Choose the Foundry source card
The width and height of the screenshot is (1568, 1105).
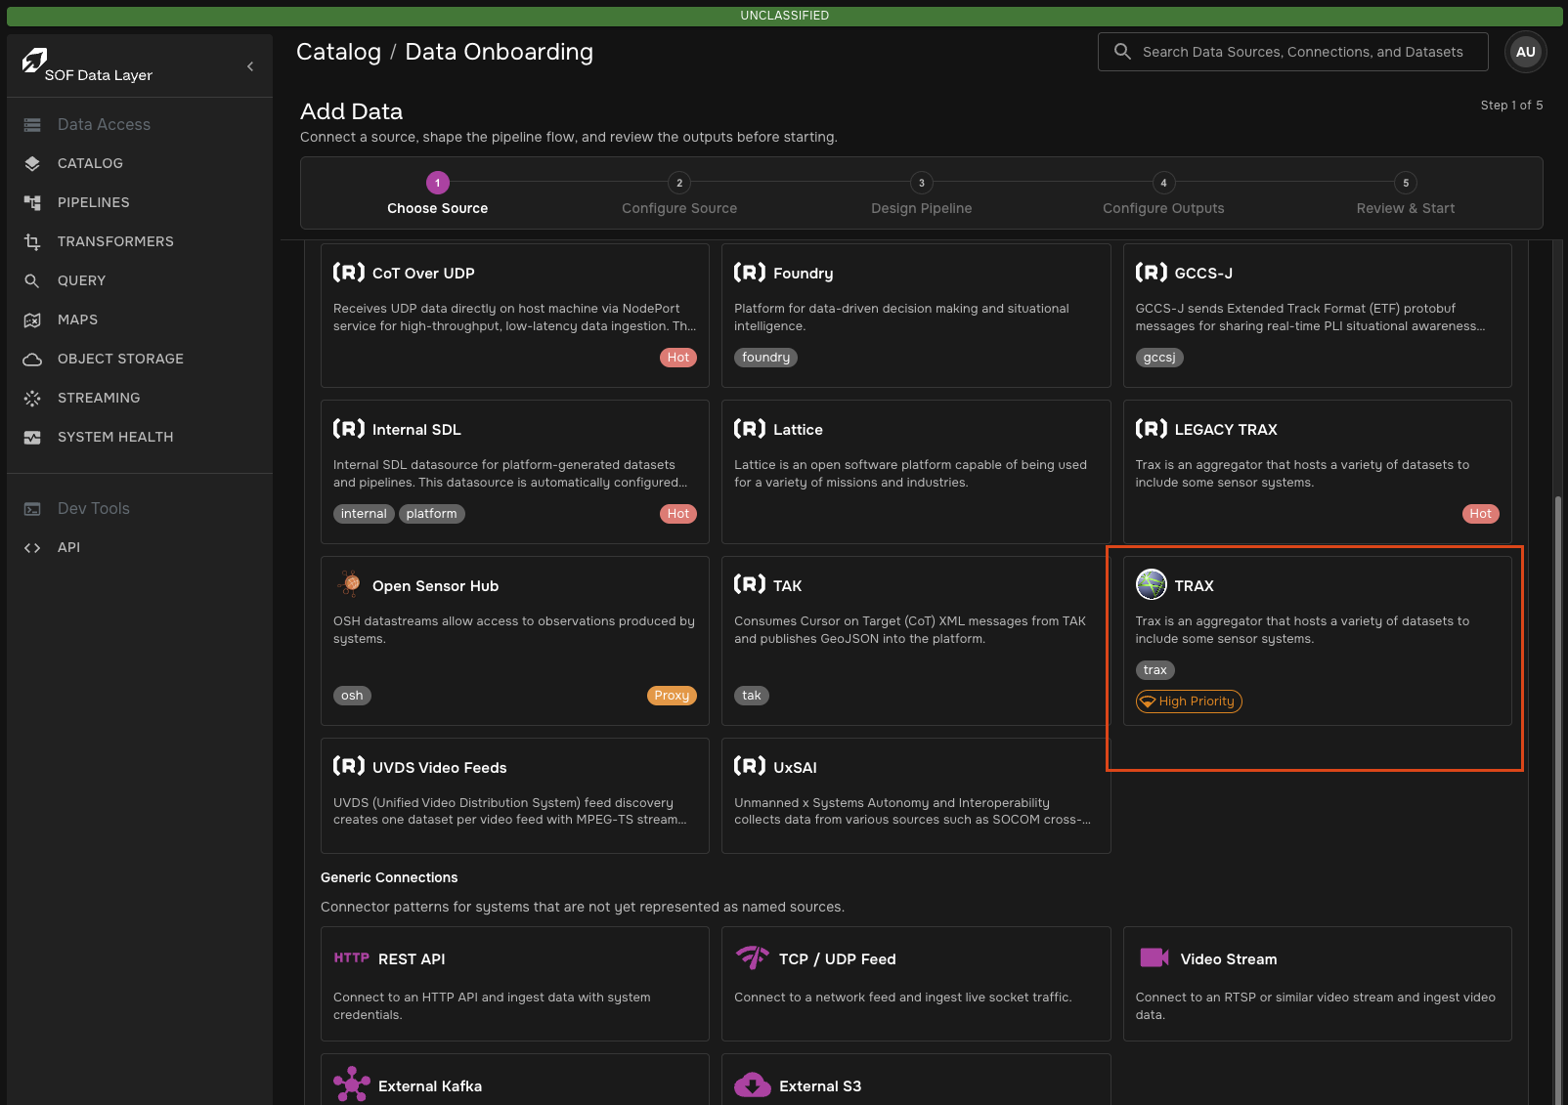click(x=916, y=315)
